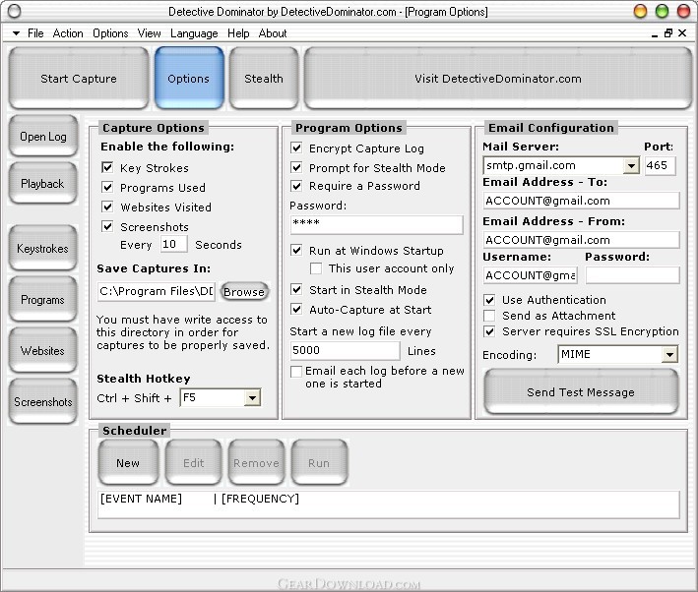Click the Scheduler Edit button
The image size is (698, 592).
[194, 463]
